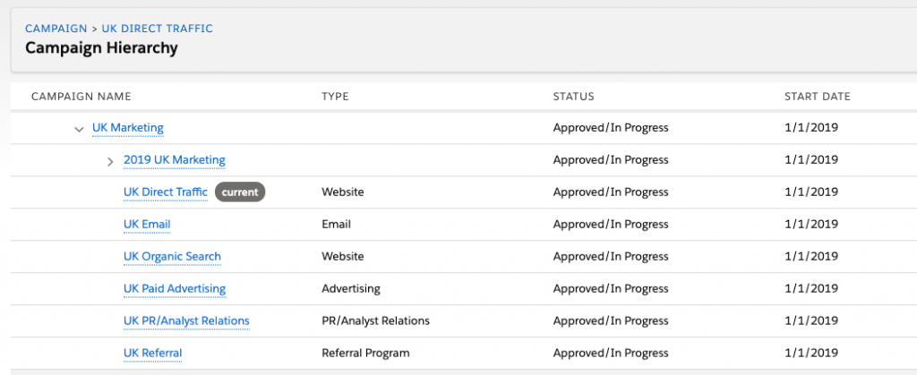Open the UK Direct Traffic campaign name link
The width and height of the screenshot is (917, 375).
(x=165, y=192)
